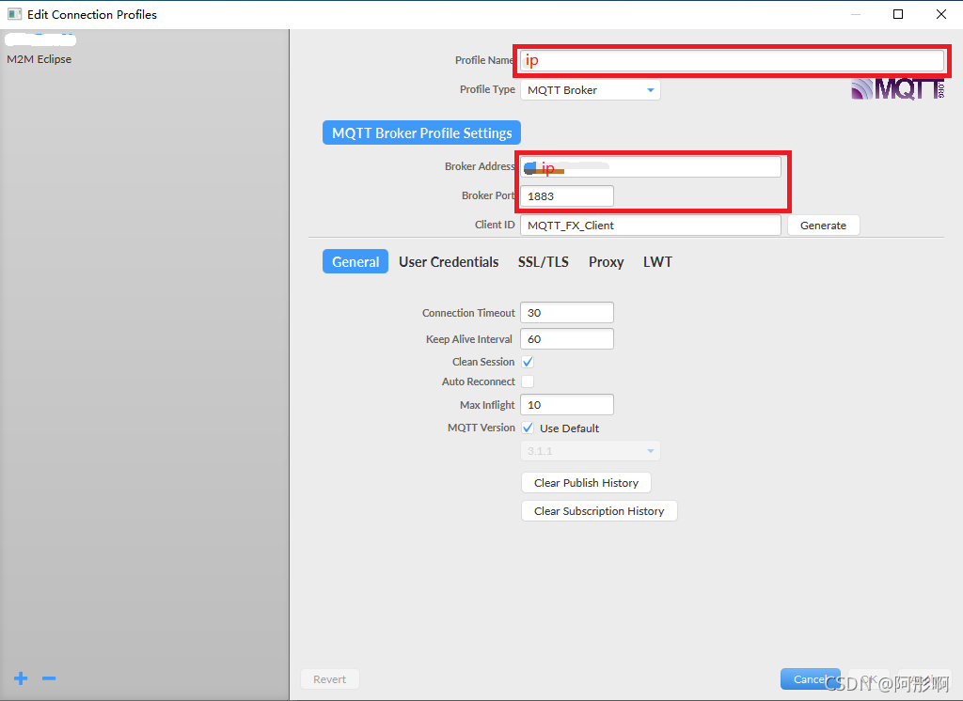Viewport: 963px width, 701px height.
Task: Focus the Profile Name field
Action: point(732,60)
